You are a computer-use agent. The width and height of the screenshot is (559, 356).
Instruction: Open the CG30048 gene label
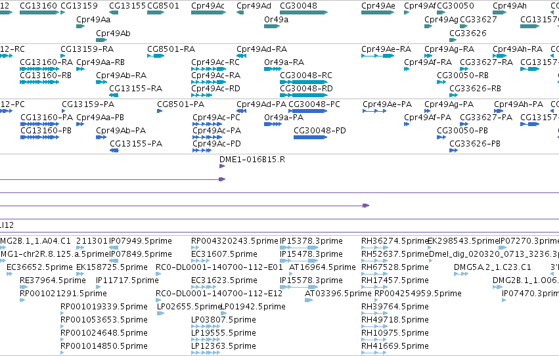coord(298,6)
